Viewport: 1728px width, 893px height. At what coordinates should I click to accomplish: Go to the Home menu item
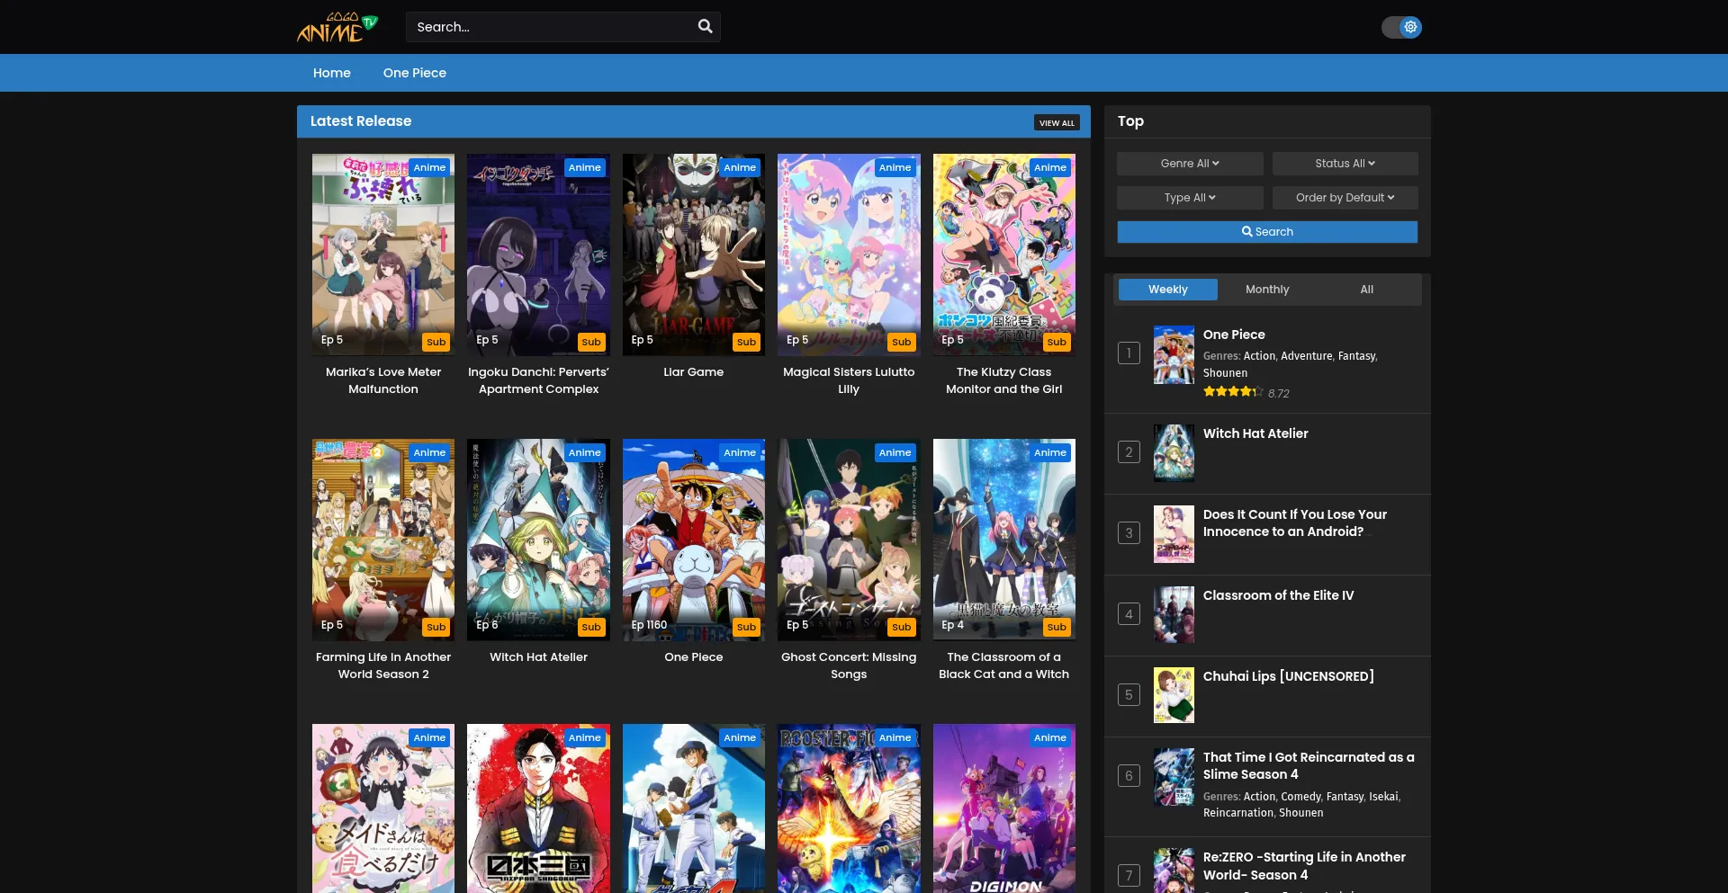(332, 73)
